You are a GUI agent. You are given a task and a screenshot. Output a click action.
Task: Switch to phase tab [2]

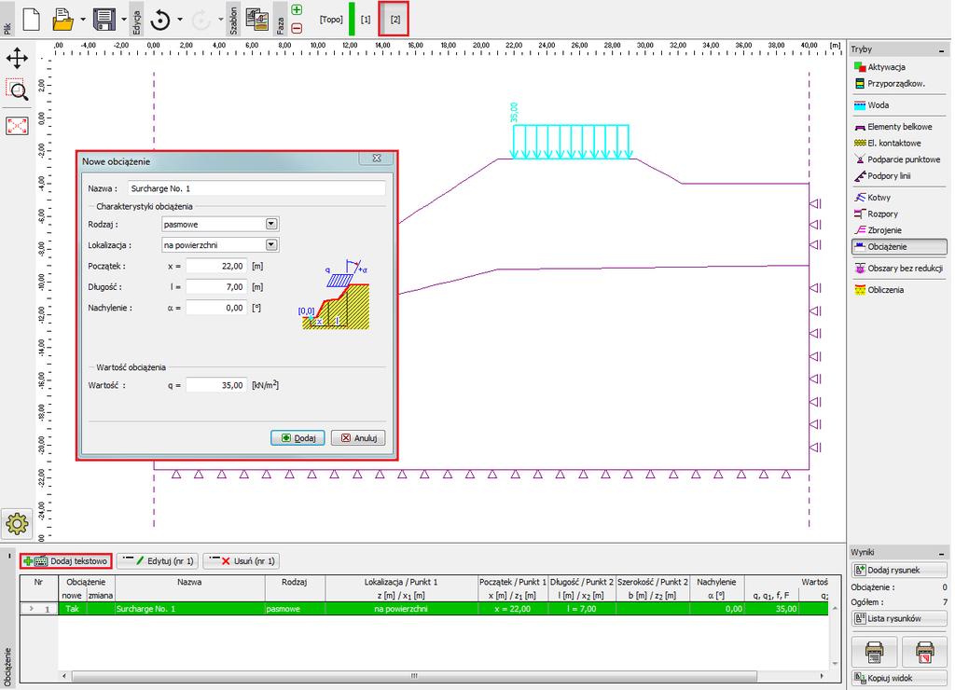tap(394, 20)
